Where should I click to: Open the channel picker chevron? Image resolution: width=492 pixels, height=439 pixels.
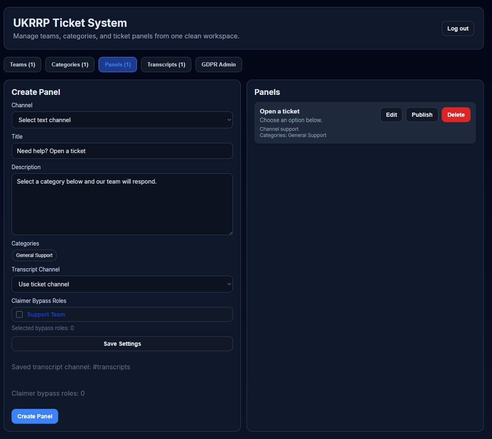coord(229,120)
